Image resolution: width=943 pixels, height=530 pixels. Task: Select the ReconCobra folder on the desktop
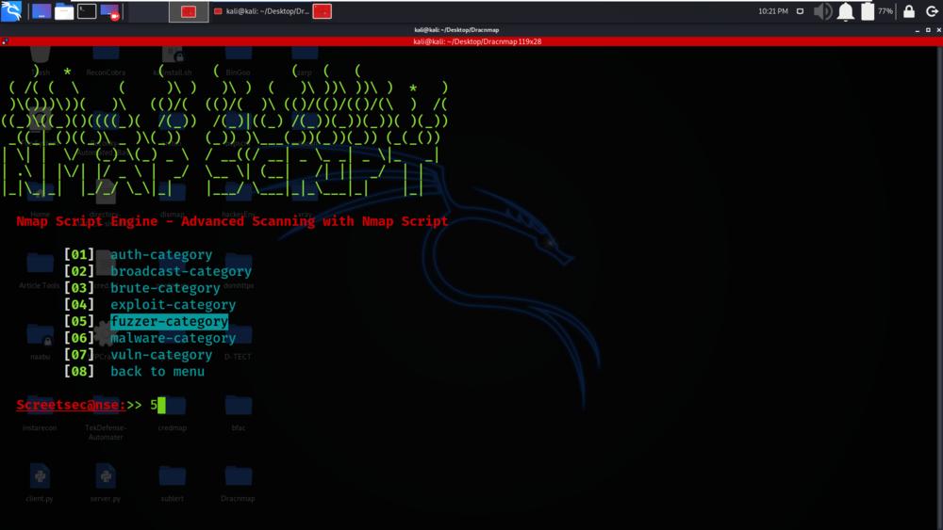pos(106,60)
